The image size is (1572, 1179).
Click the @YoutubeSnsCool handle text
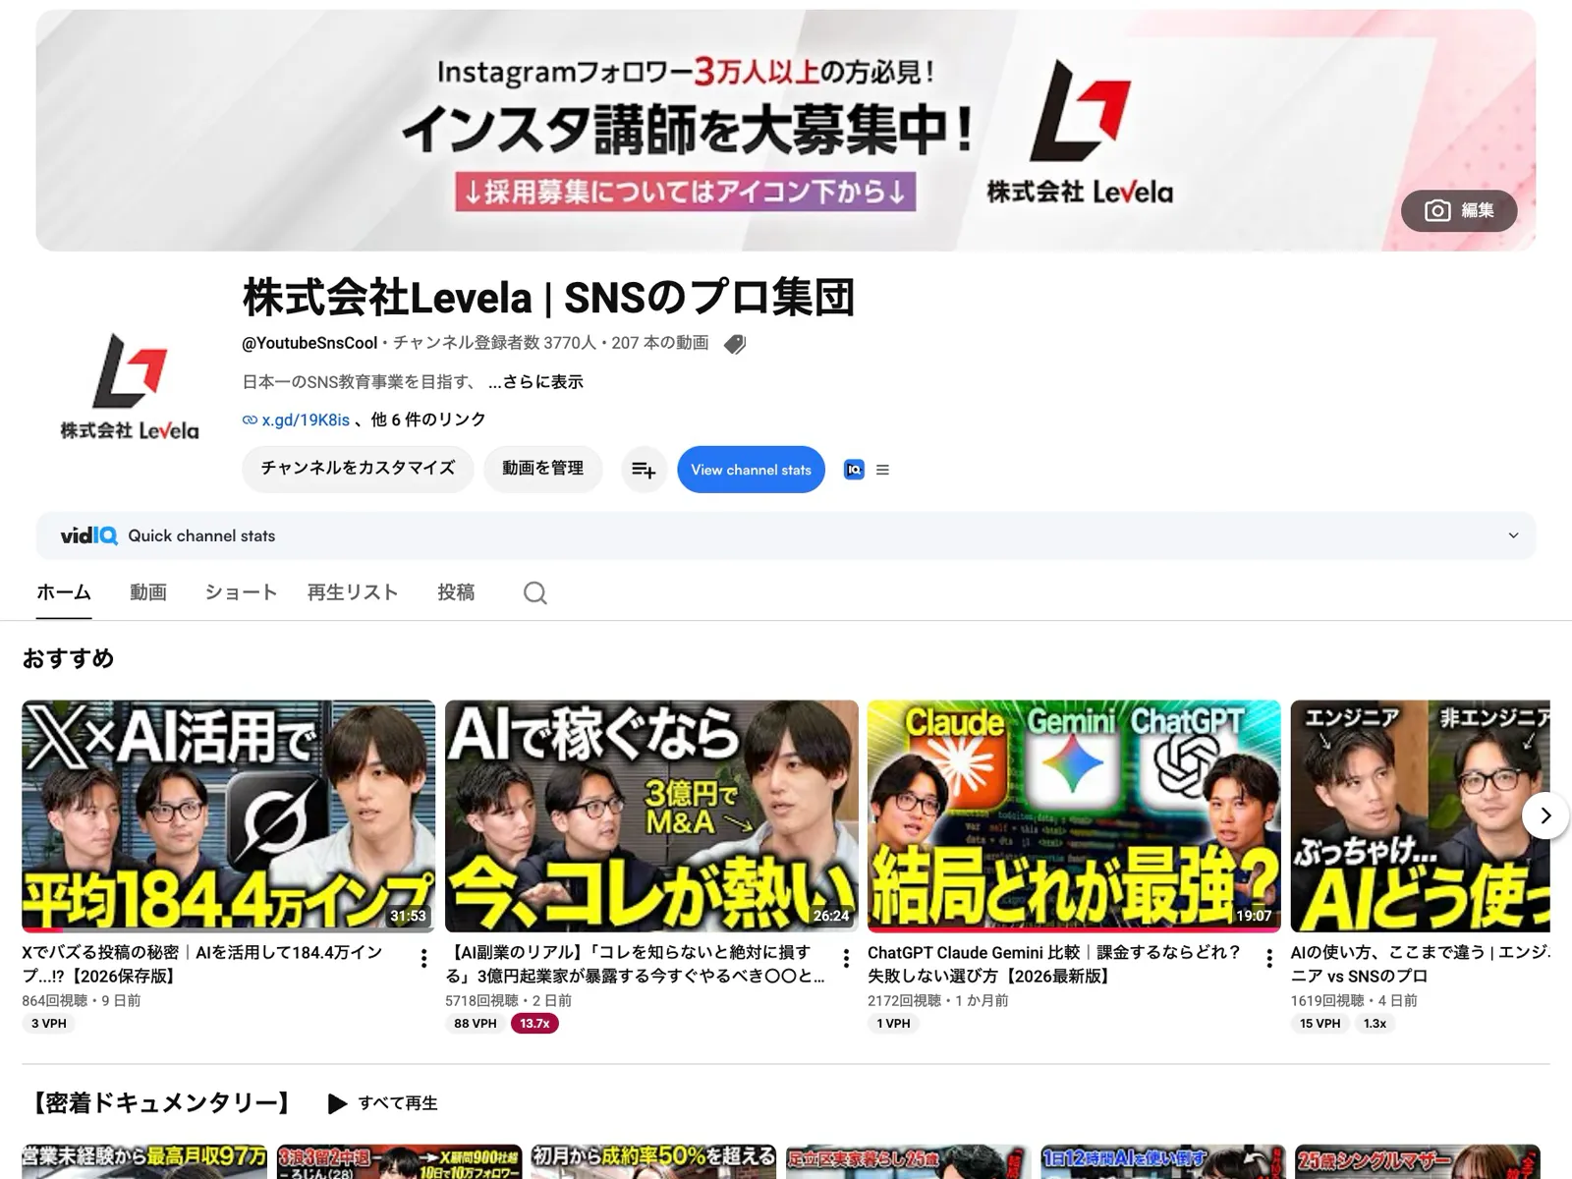pyautogui.click(x=309, y=343)
